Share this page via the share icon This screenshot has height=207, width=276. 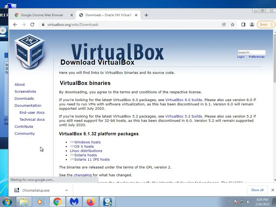224,25
